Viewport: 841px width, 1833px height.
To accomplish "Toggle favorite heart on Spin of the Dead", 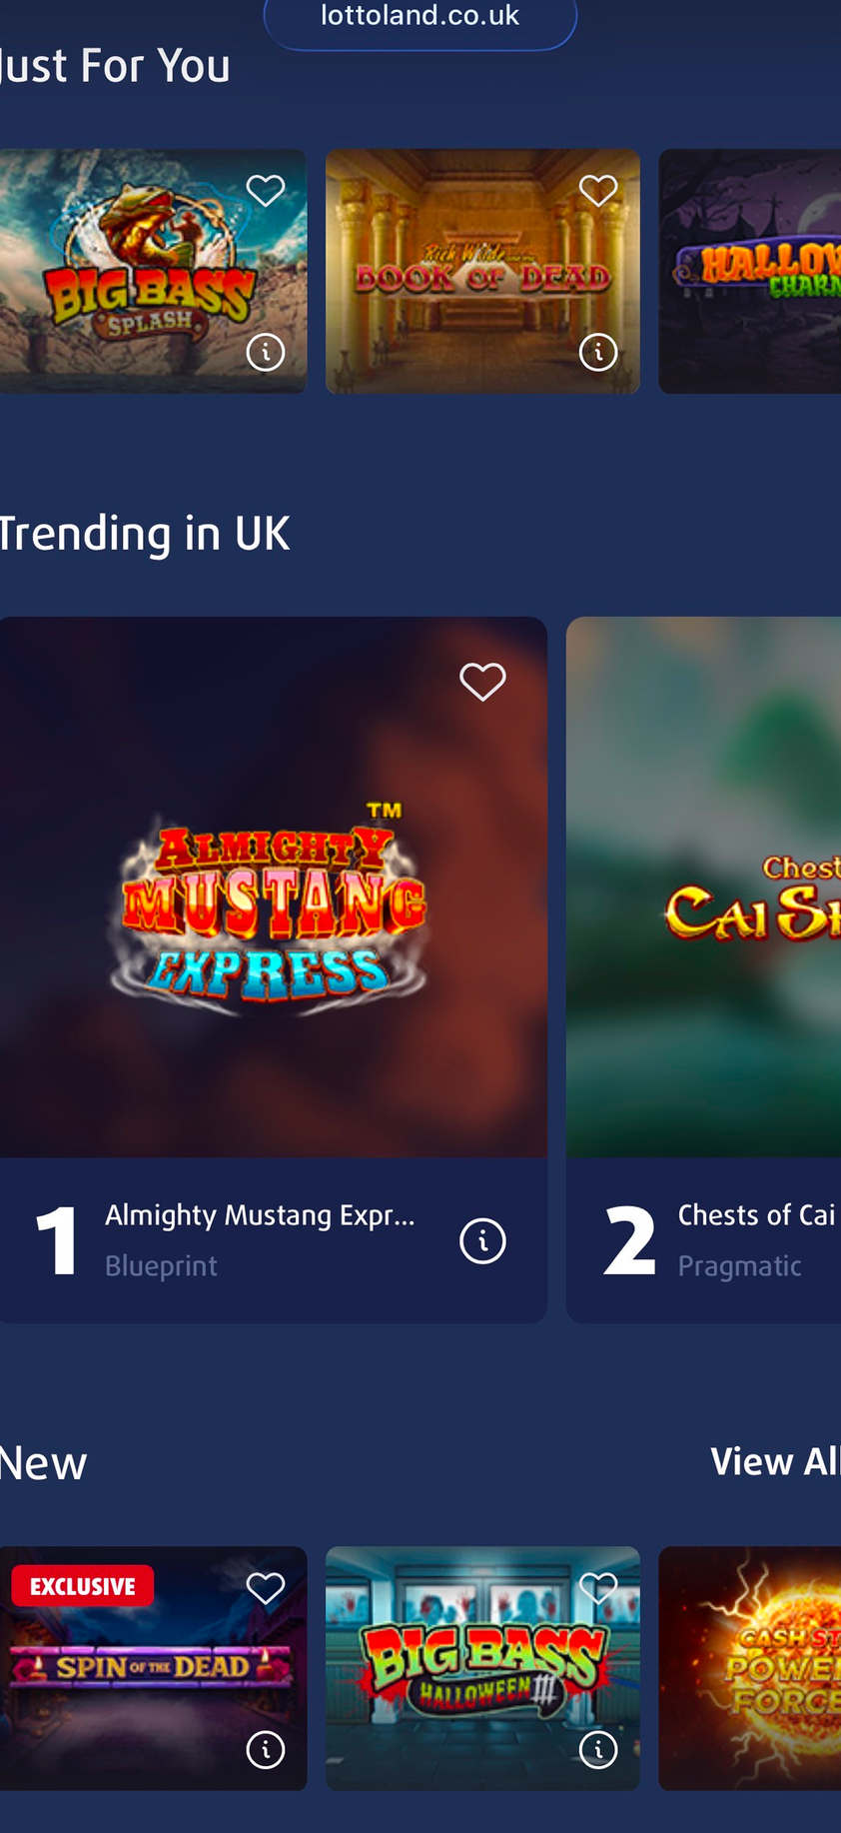I will 266,1588.
